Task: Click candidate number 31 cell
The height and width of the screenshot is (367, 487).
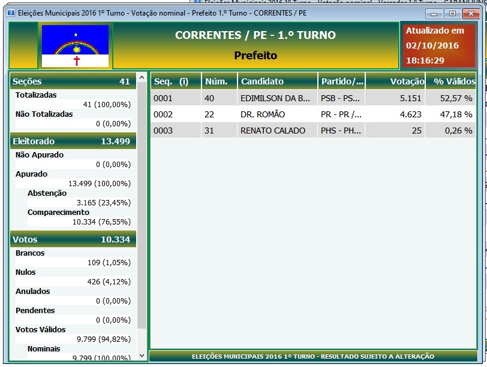Action: (x=220, y=131)
